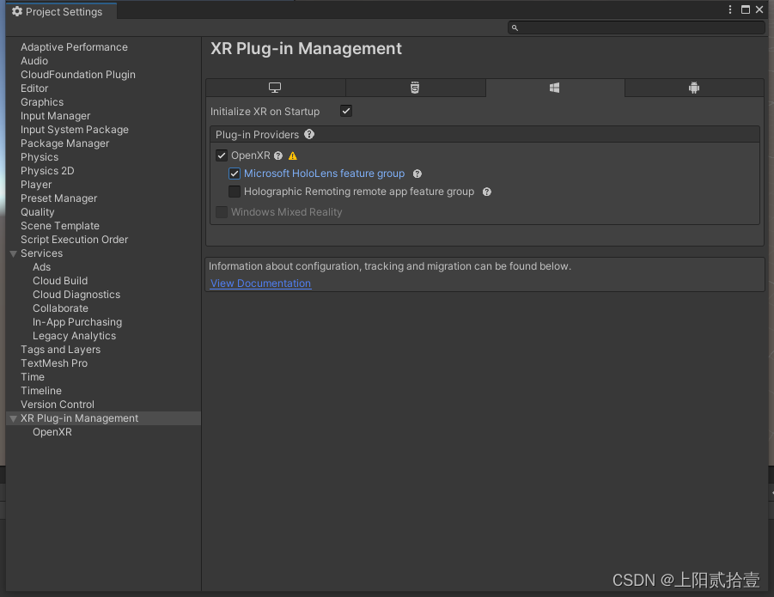Open In-App Purchasing service
The width and height of the screenshot is (774, 597).
point(77,322)
